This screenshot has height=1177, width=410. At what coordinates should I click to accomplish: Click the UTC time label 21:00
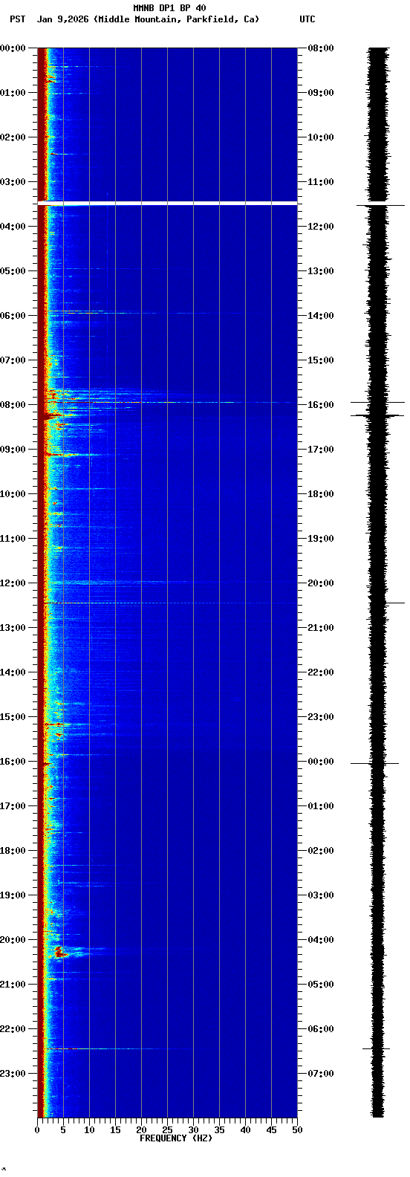[321, 628]
